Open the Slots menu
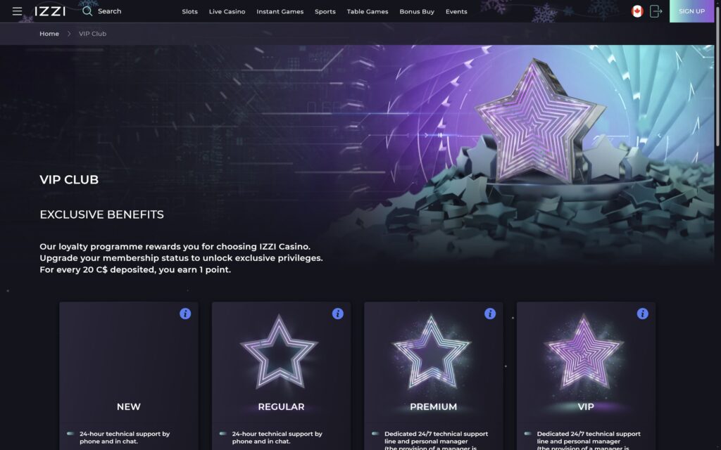The height and width of the screenshot is (450, 721). click(x=189, y=11)
